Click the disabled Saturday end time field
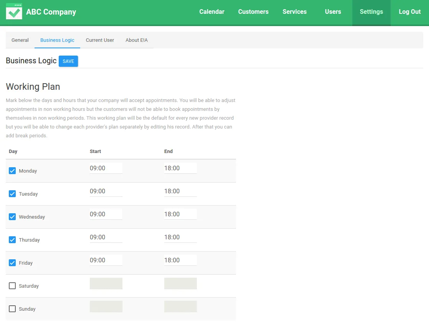 point(180,283)
